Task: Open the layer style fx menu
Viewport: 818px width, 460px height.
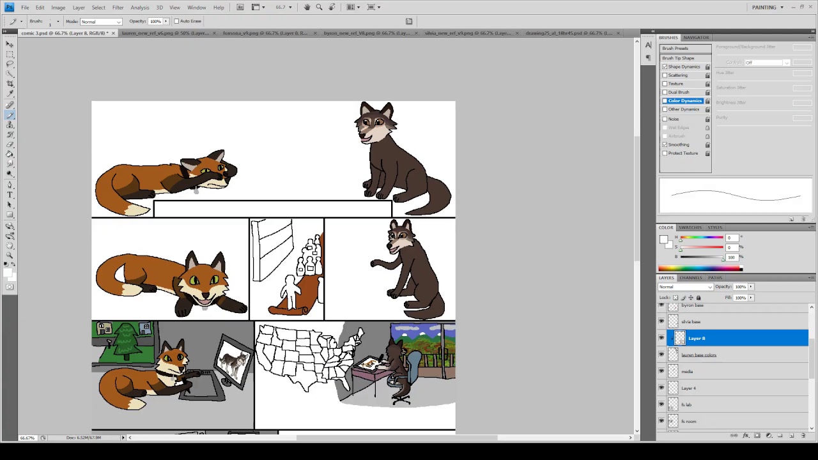Action: pyautogui.click(x=745, y=436)
